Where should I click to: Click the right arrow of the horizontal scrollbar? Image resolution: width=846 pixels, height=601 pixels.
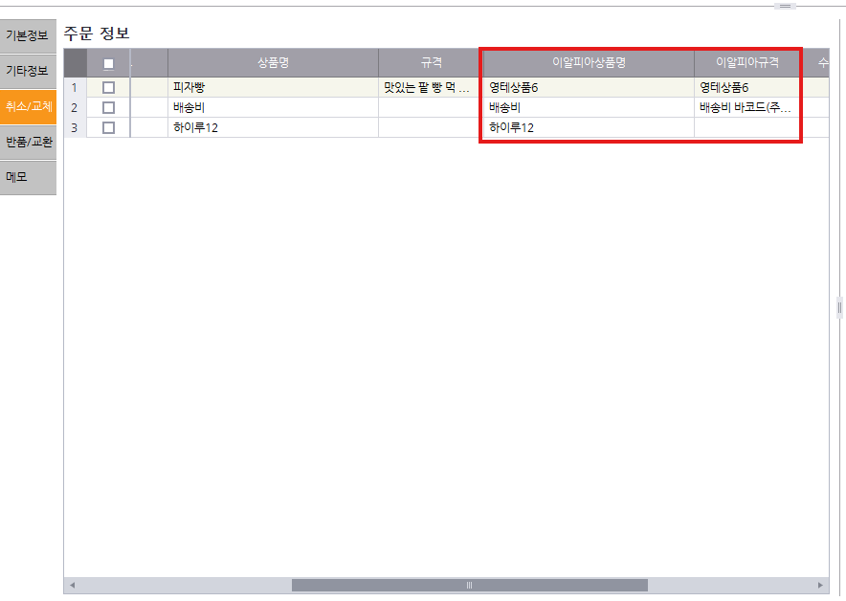click(x=820, y=585)
